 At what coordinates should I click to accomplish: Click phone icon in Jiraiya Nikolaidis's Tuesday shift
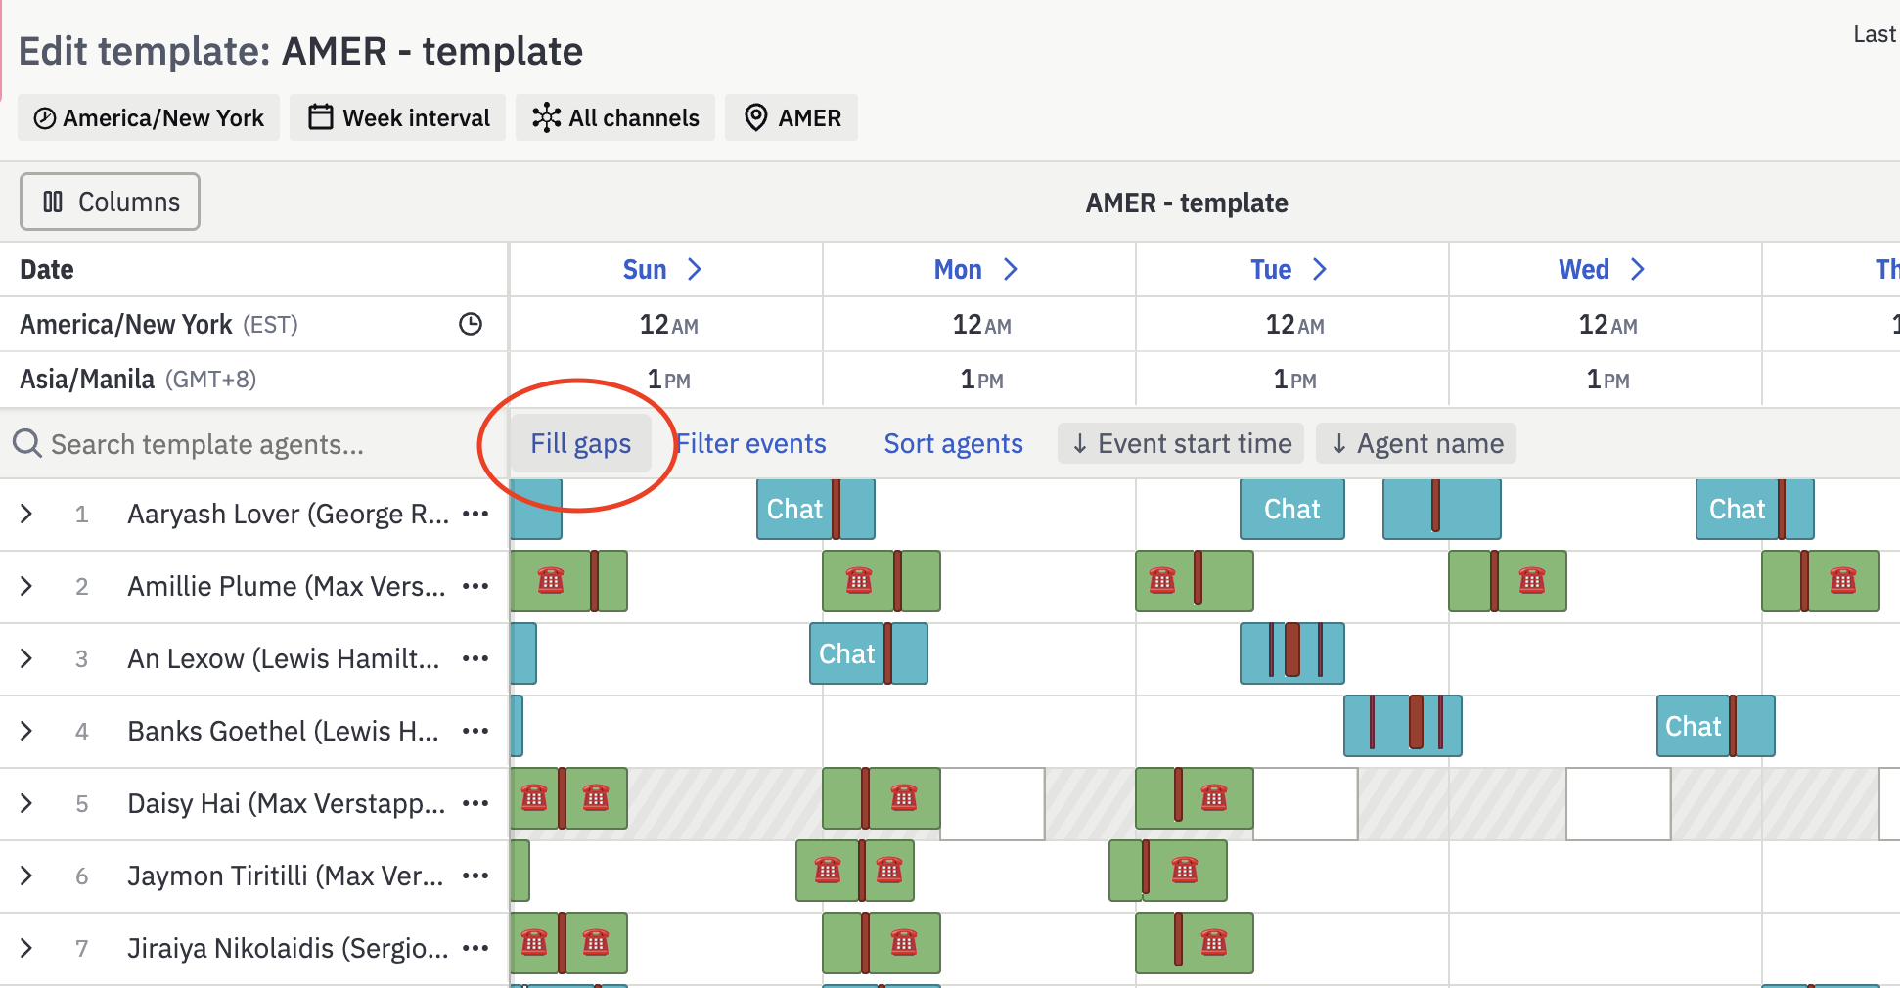pyautogui.click(x=1214, y=943)
